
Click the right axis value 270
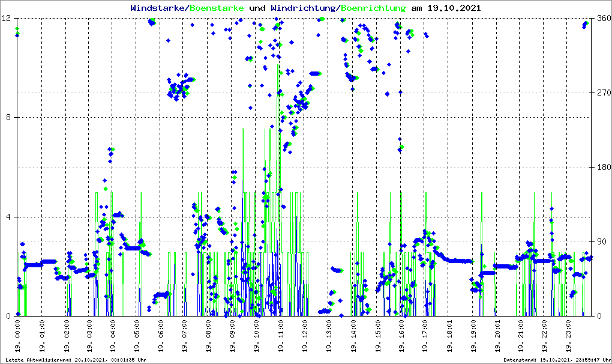click(604, 93)
